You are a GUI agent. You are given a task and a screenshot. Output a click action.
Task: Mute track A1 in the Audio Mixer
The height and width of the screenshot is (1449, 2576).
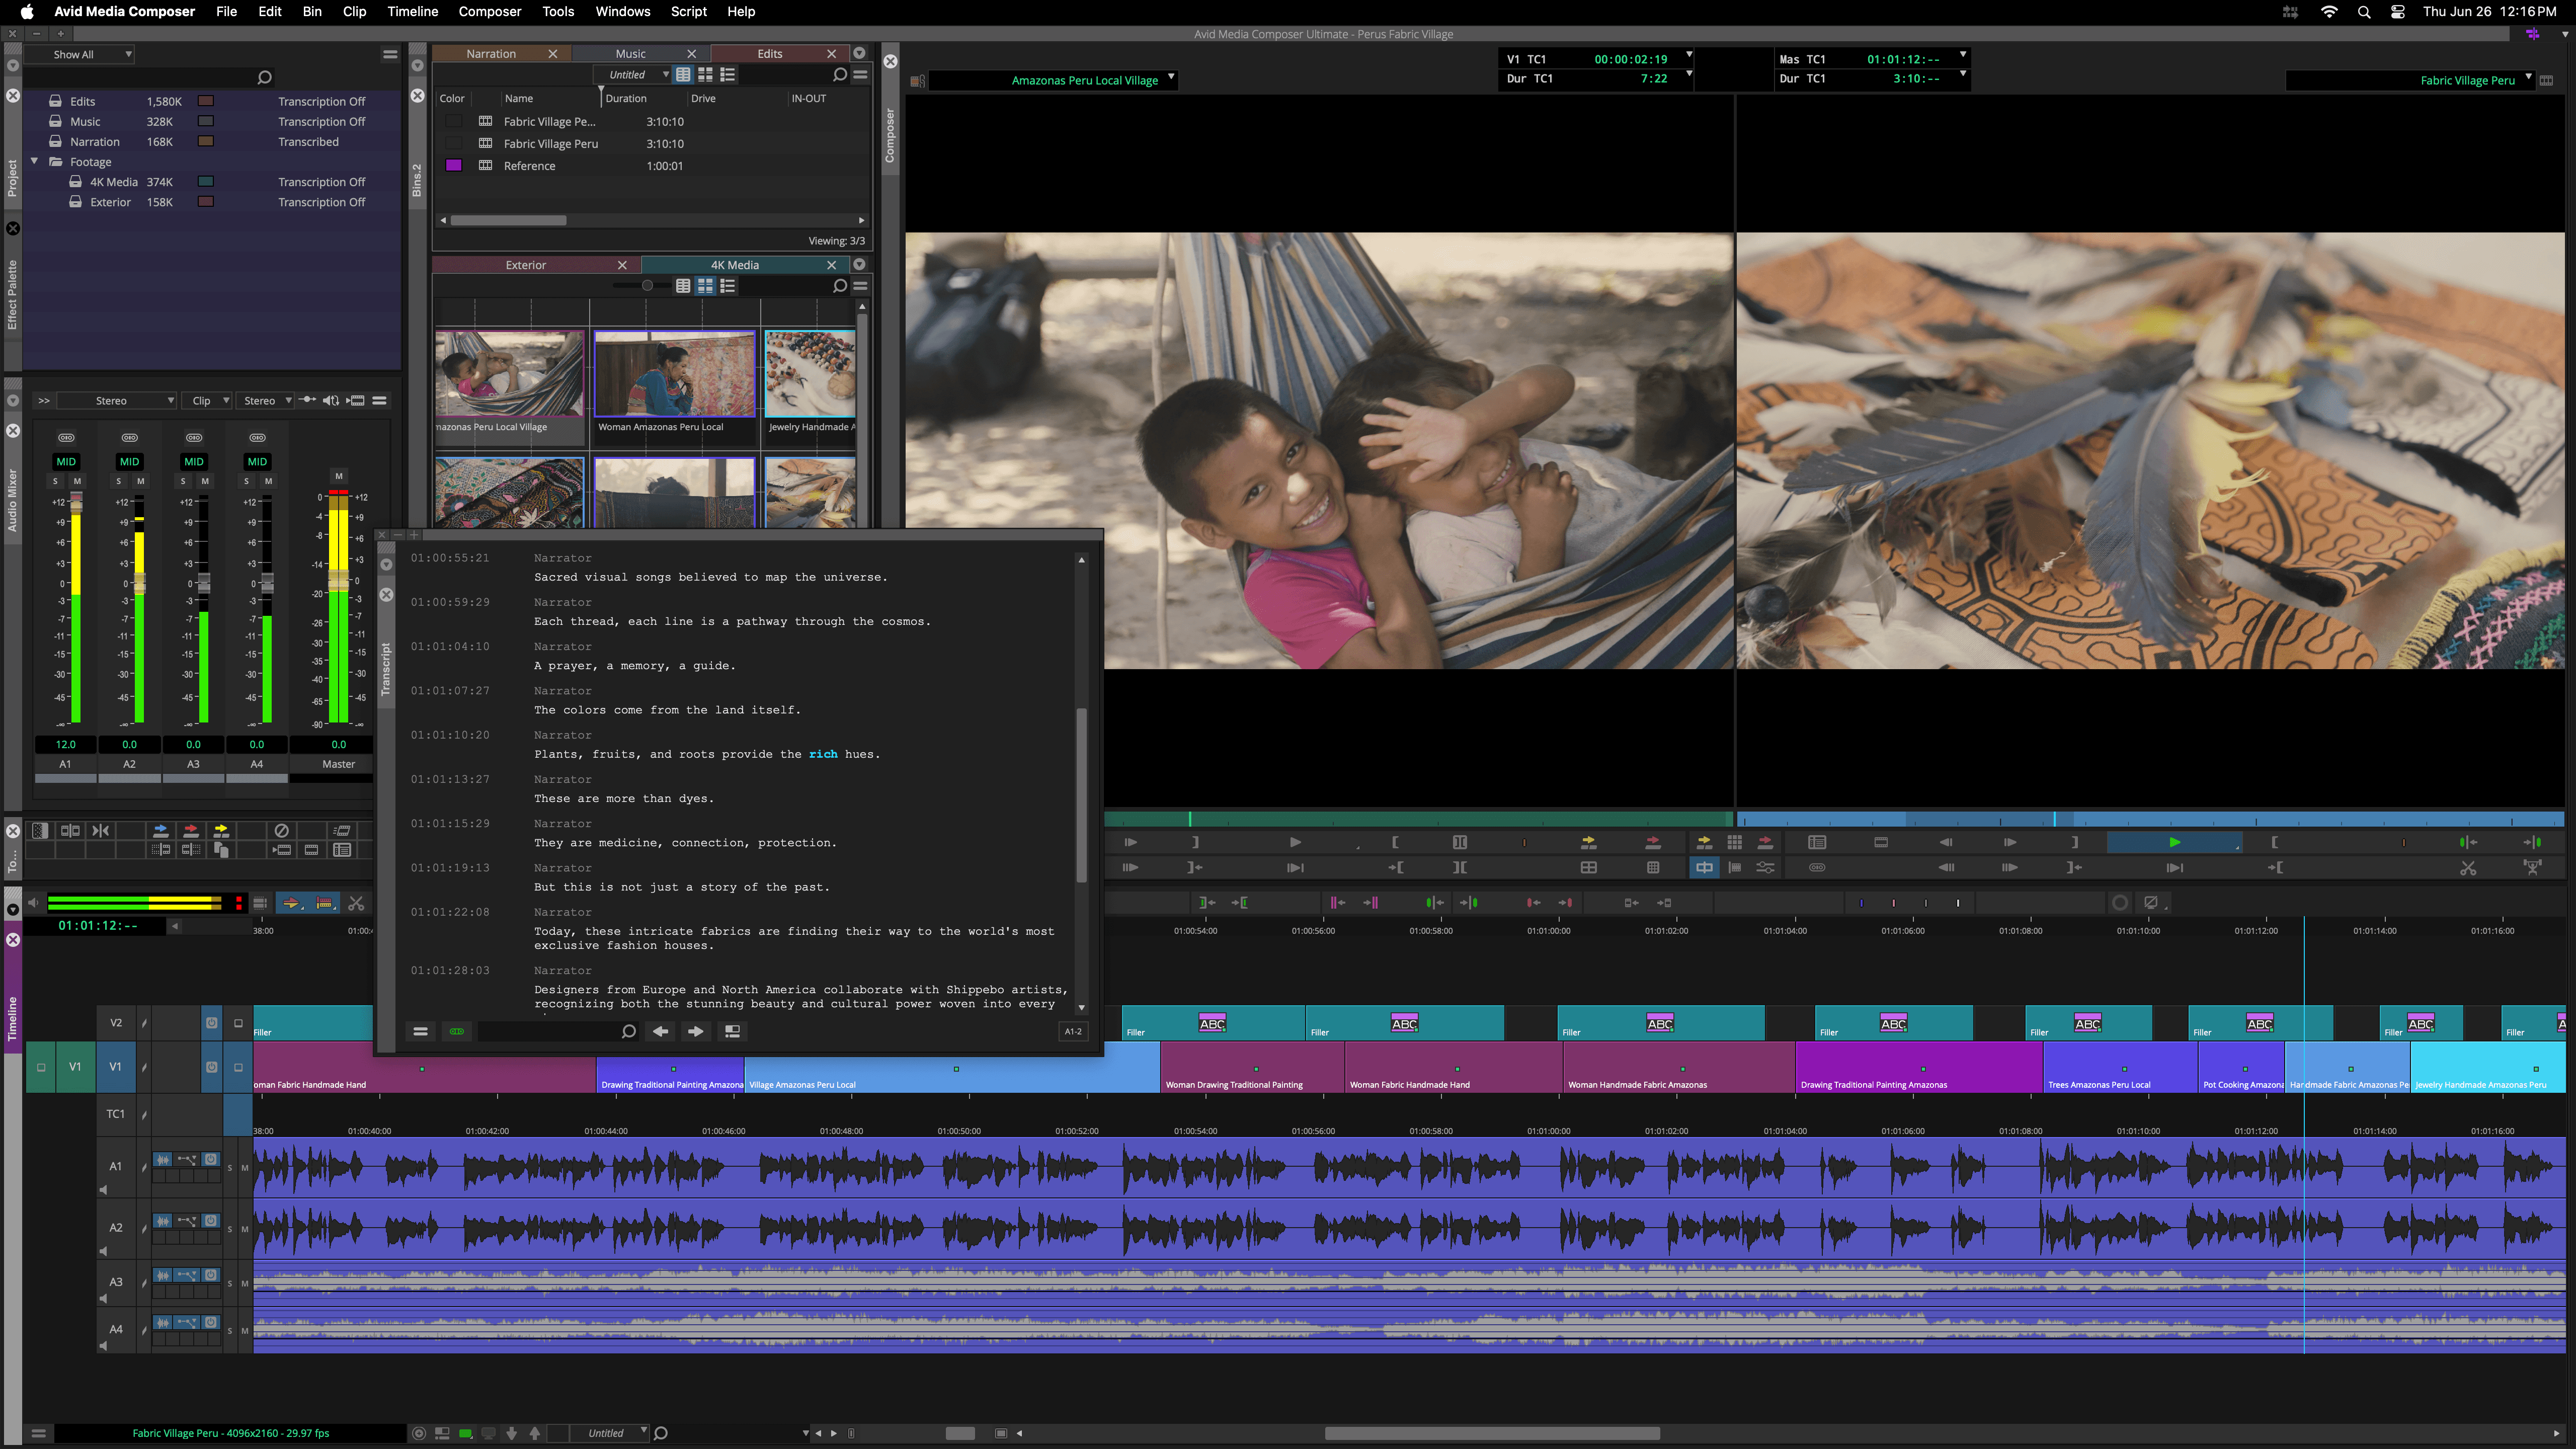coord(77,481)
